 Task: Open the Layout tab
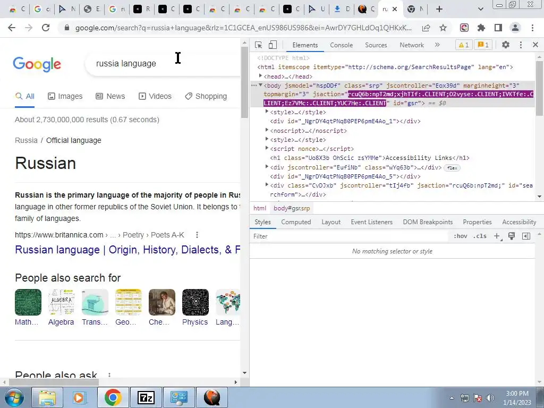(x=331, y=222)
